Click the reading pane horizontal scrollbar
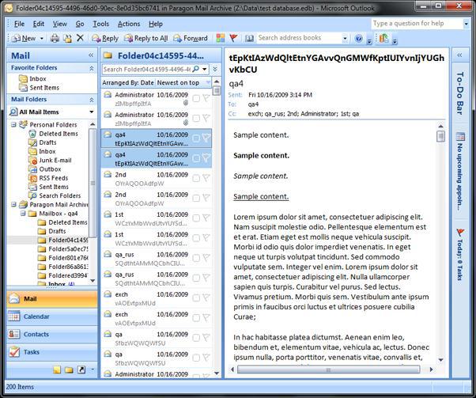 click(328, 370)
